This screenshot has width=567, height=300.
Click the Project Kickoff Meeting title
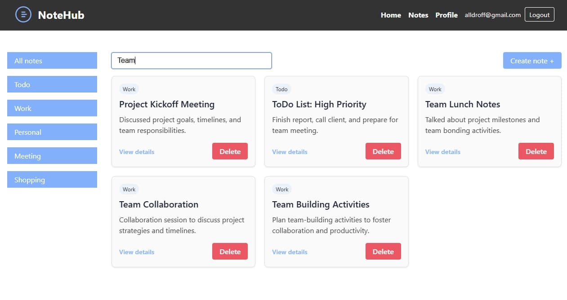(167, 104)
